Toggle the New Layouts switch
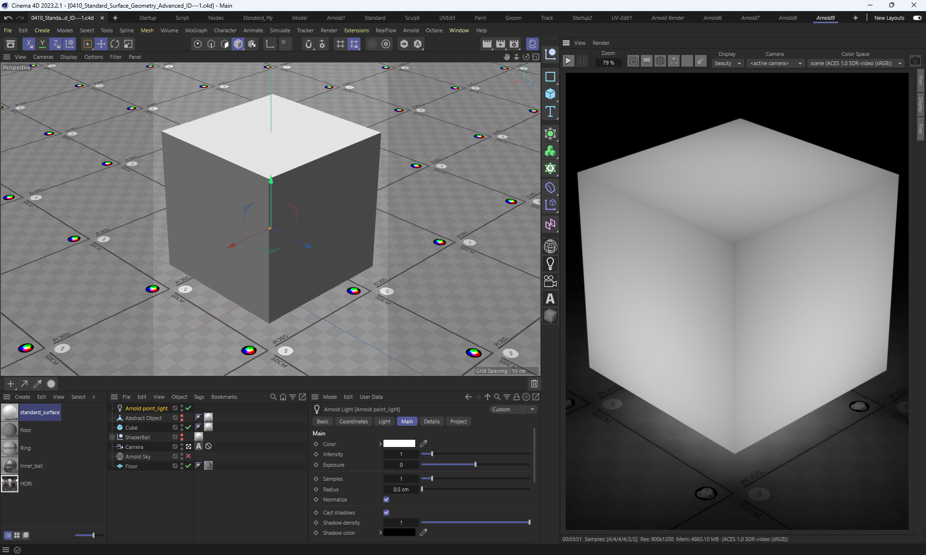This screenshot has width=926, height=555. pyautogui.click(x=917, y=18)
